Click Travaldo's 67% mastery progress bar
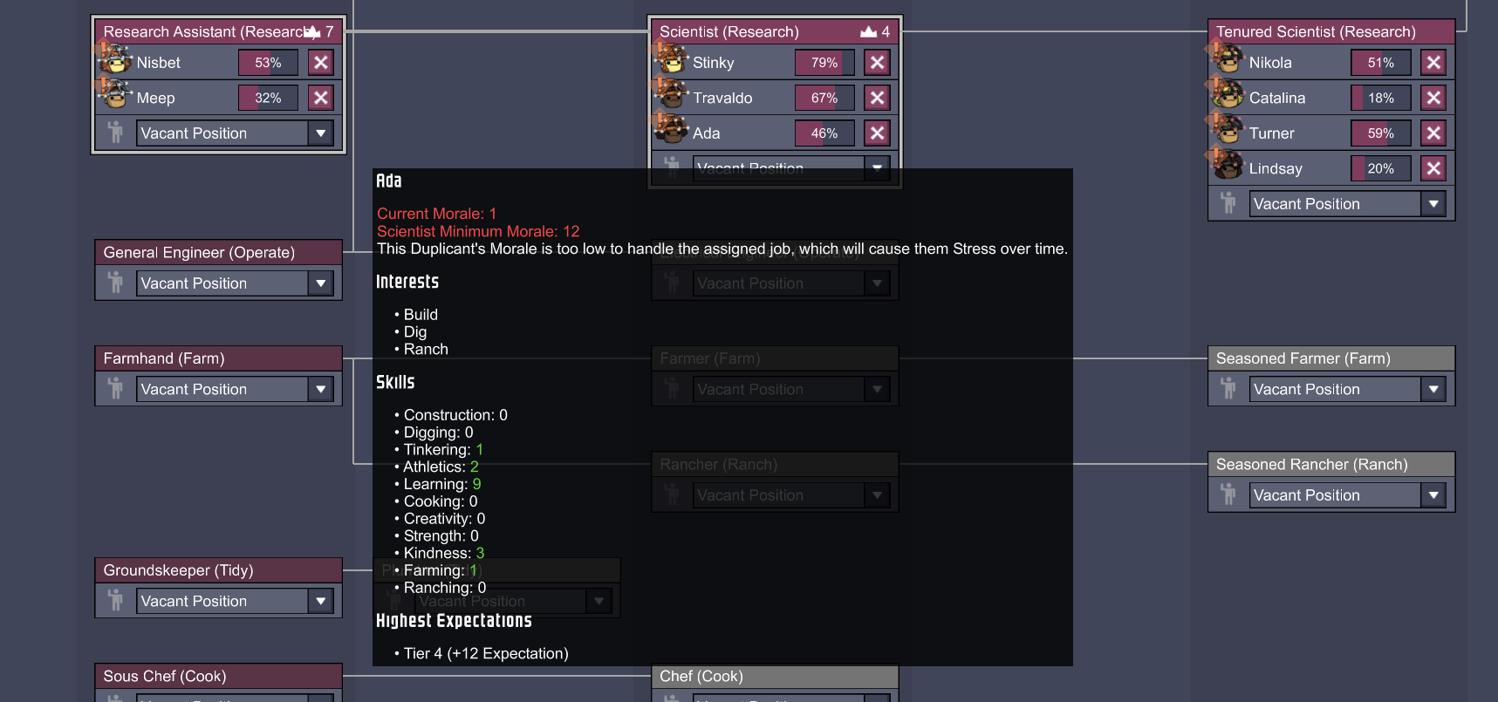 coord(824,98)
